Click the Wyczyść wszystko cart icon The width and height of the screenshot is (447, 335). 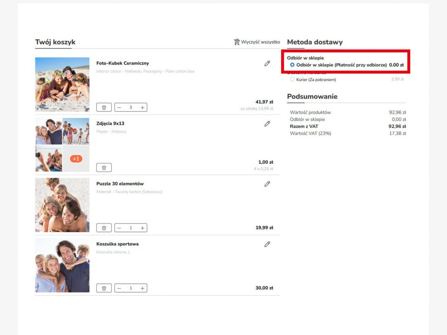(x=237, y=42)
